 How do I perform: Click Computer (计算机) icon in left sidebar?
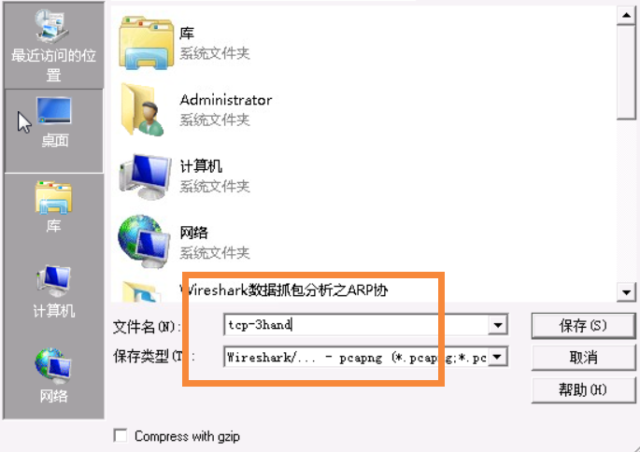click(53, 291)
